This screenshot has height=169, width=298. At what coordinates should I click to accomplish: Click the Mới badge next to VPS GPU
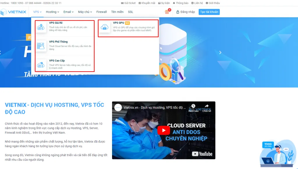[x=127, y=23]
